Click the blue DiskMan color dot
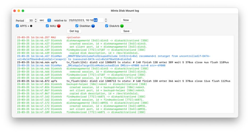This screenshot has width=250, height=133. point(93,26)
